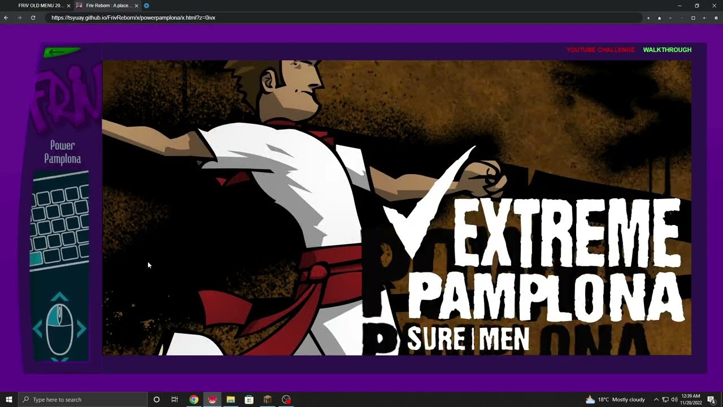
Task: Open a new browser tab
Action: coord(146,6)
